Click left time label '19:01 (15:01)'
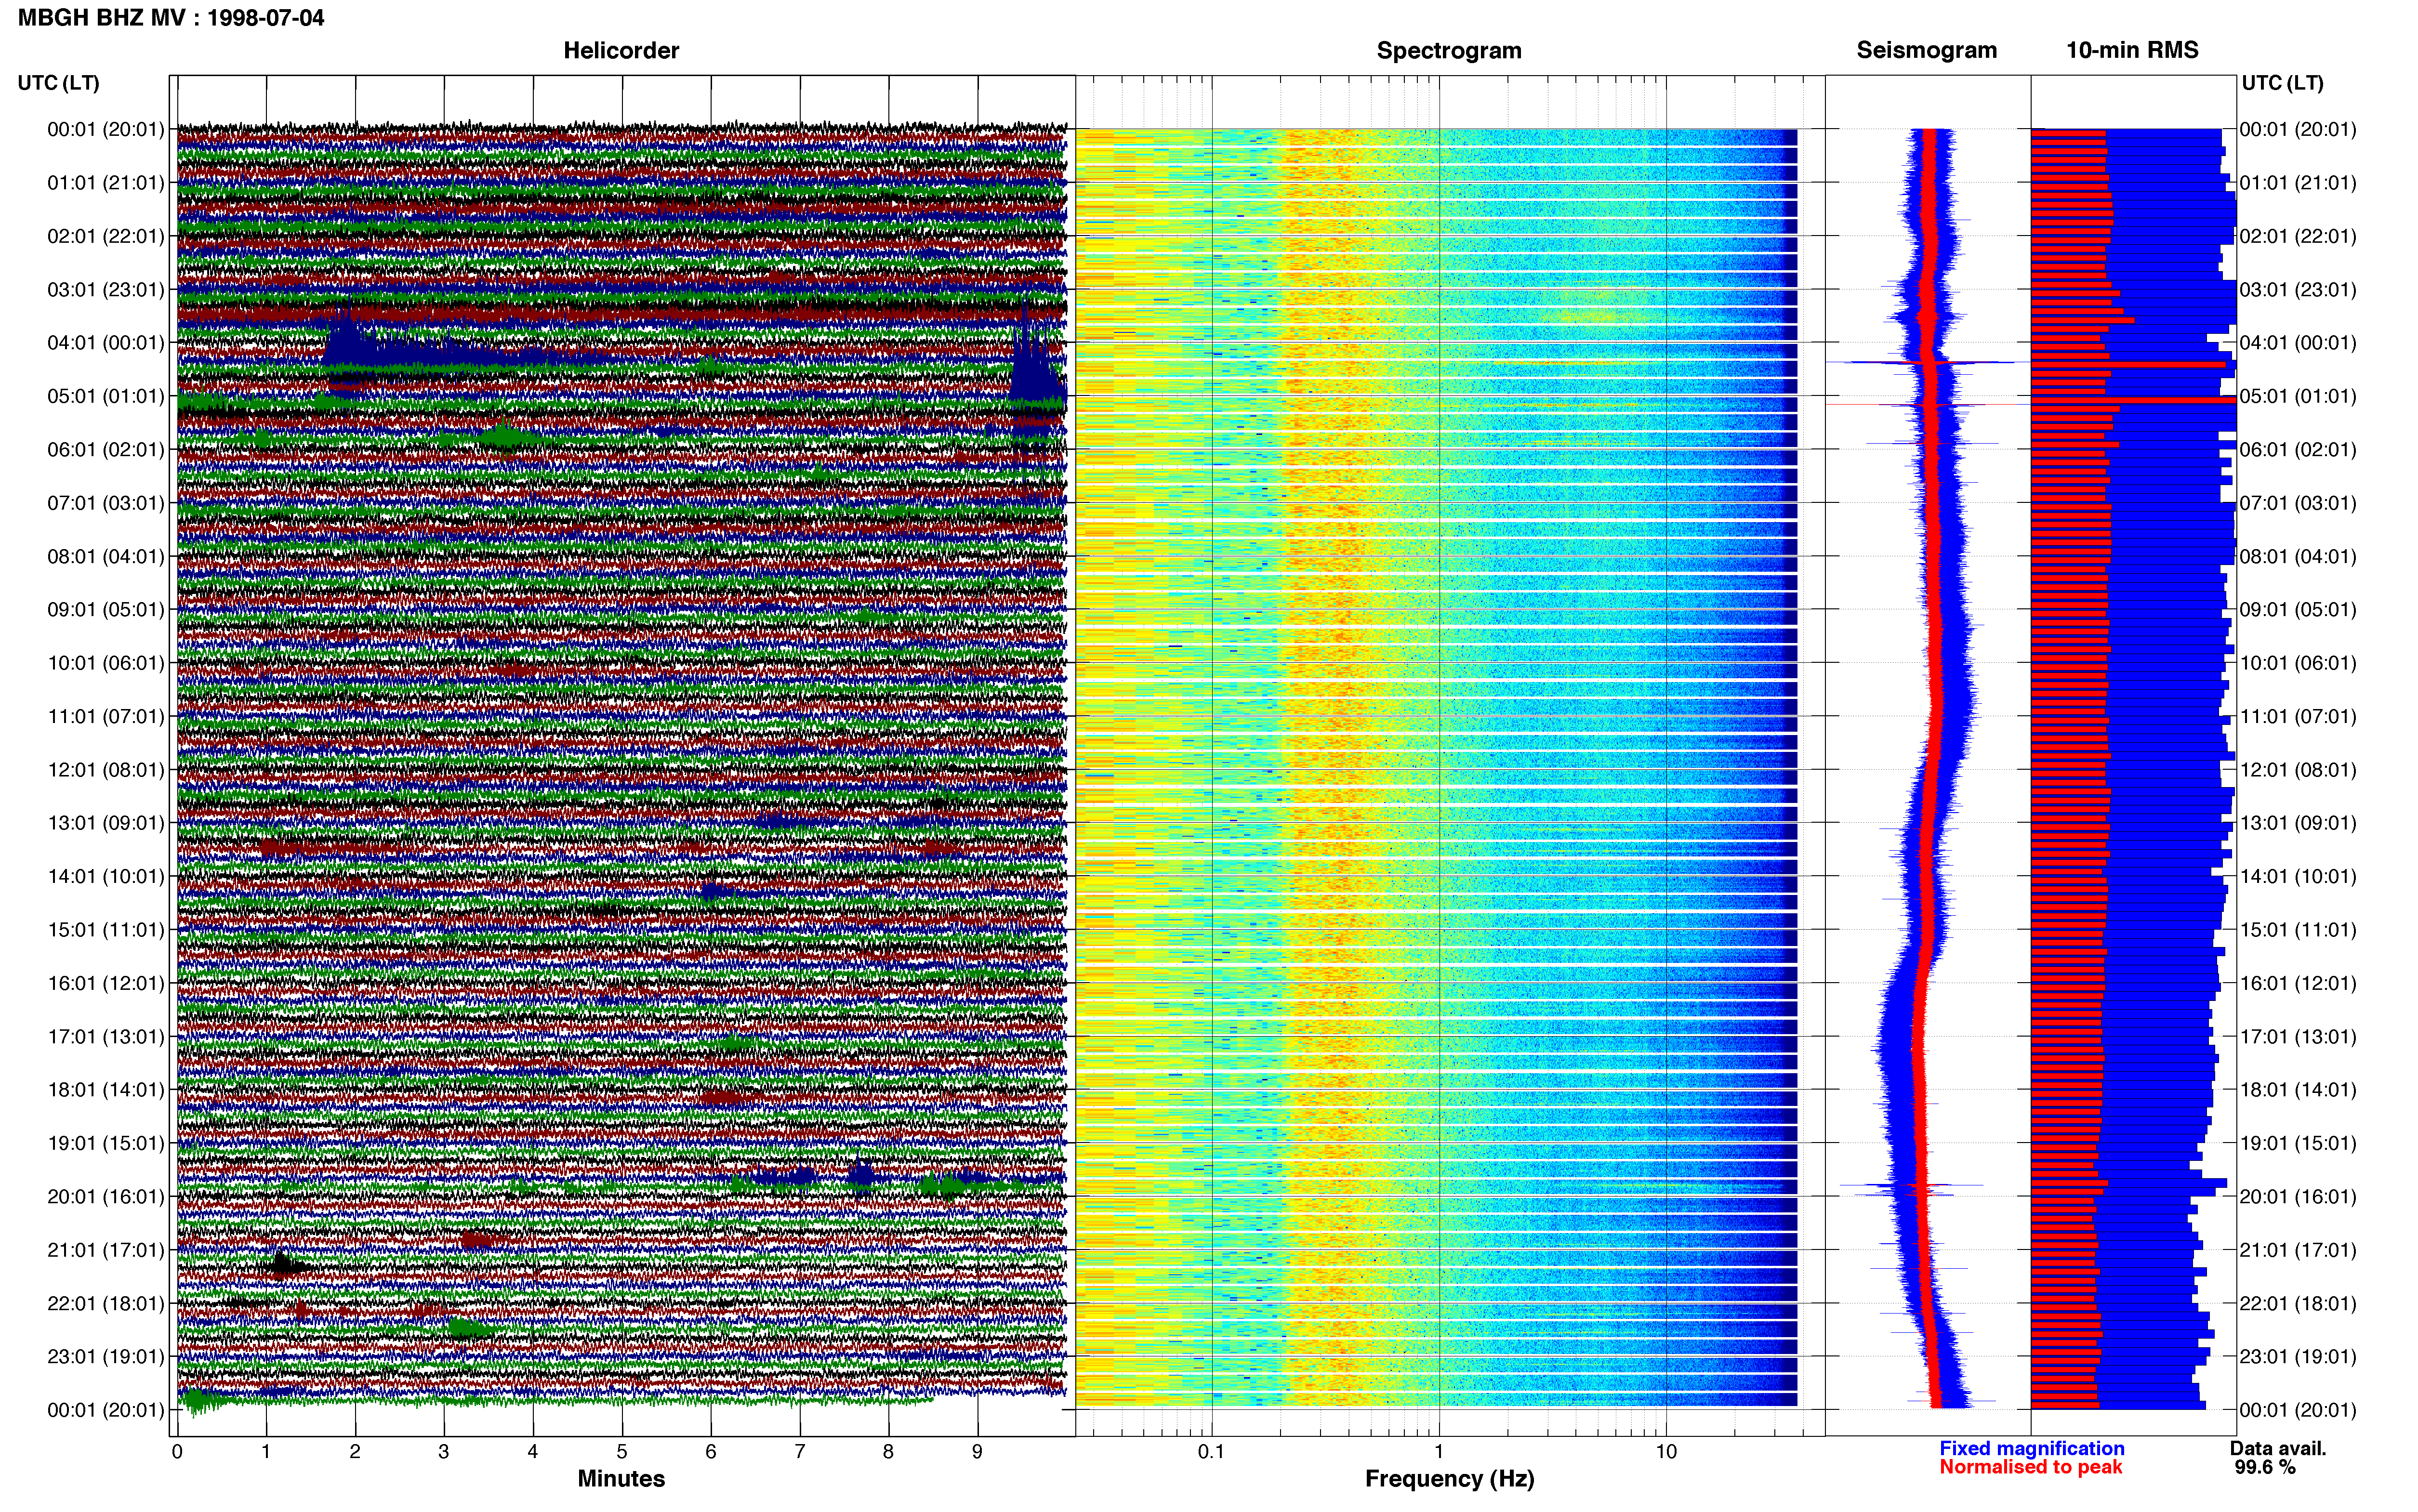Image resolution: width=2418 pixels, height=1512 pixels. click(x=105, y=1143)
